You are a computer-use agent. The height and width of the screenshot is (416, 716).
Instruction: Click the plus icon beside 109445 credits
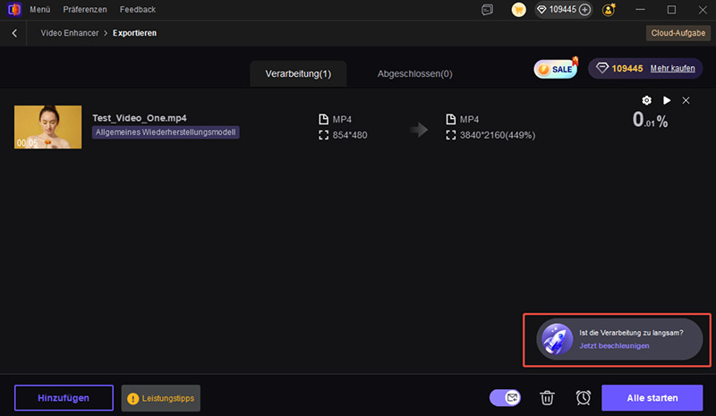pyautogui.click(x=584, y=10)
